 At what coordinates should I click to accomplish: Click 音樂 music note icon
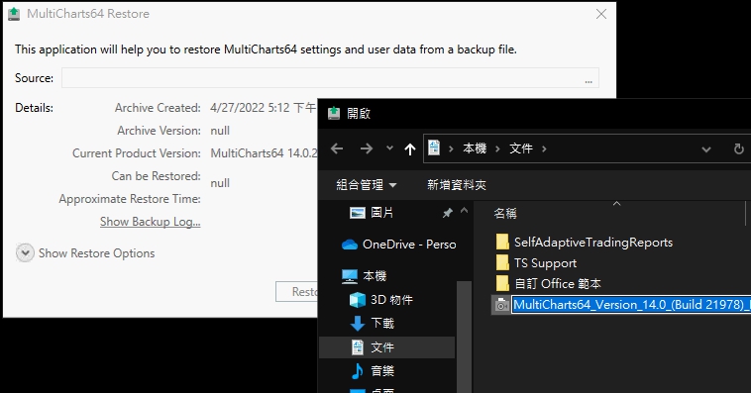[x=358, y=370]
